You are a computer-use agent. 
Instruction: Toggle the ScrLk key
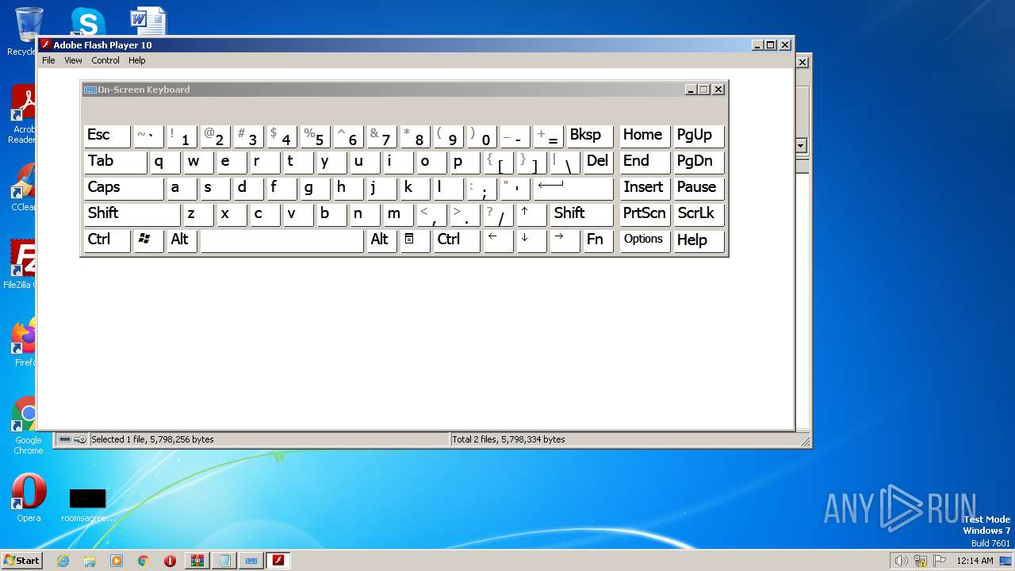pyautogui.click(x=699, y=214)
